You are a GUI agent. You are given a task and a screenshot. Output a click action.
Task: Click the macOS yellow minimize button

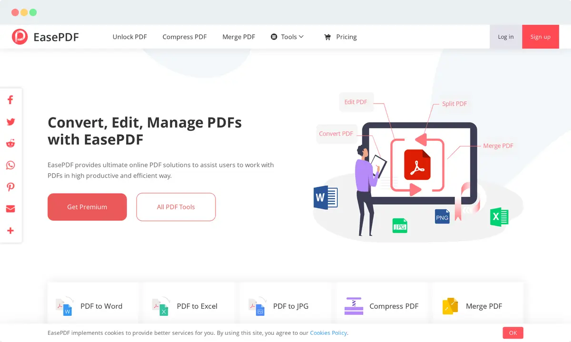tap(24, 12)
